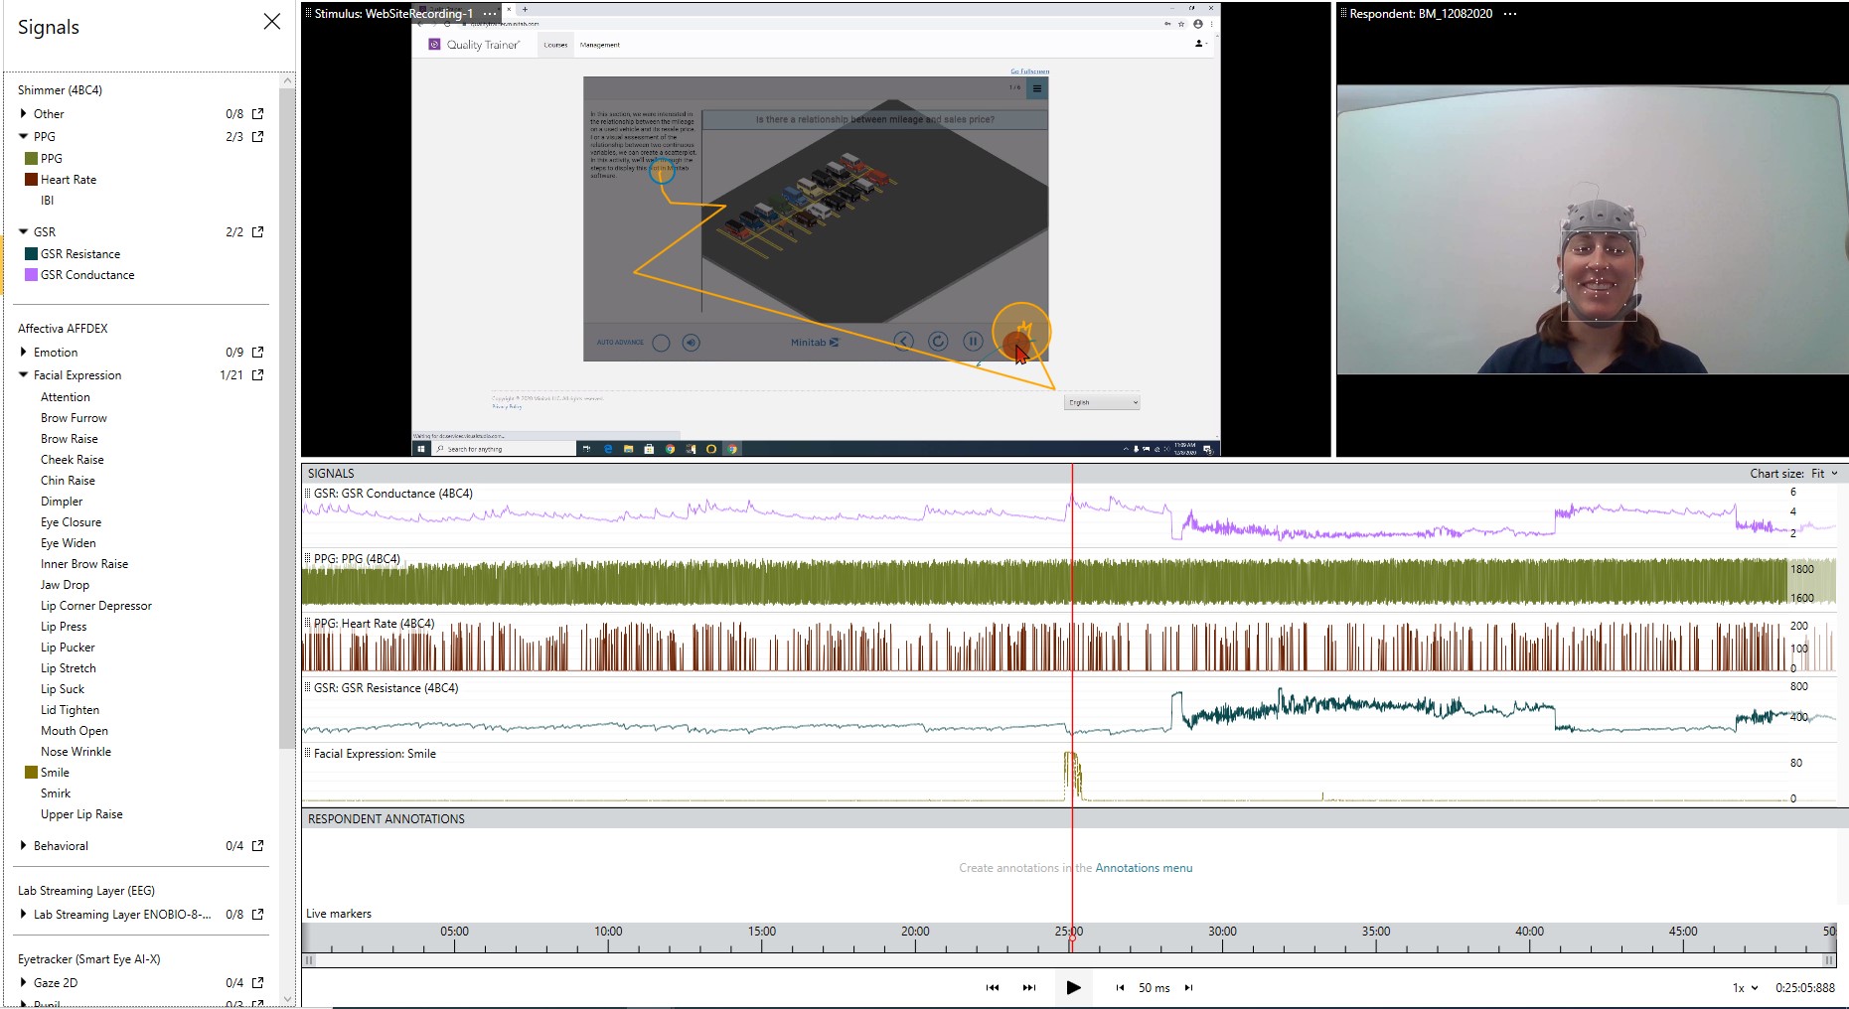Expand Lab Streaming Layer ENOBIO group

pyautogui.click(x=23, y=914)
